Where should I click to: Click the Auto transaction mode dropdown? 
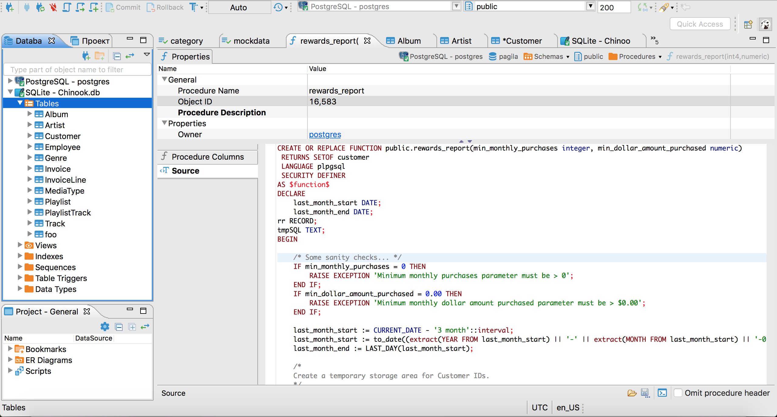tap(237, 7)
